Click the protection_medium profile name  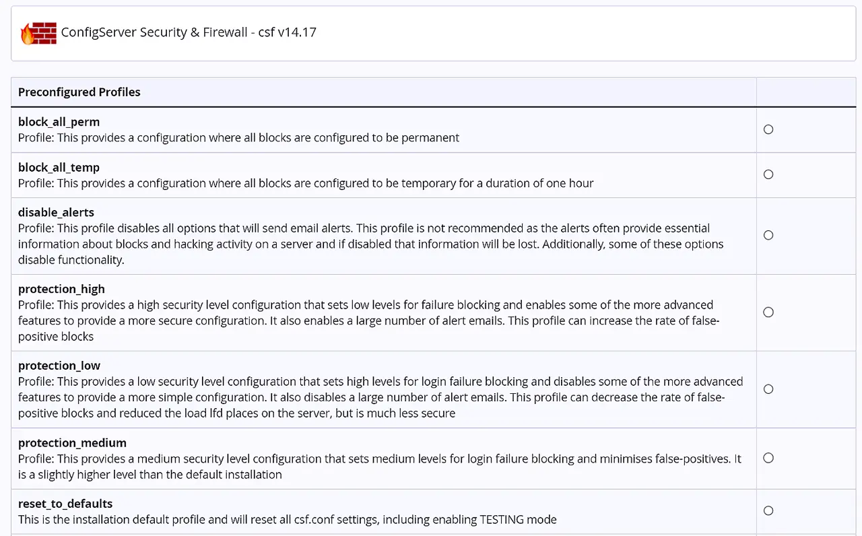point(72,443)
